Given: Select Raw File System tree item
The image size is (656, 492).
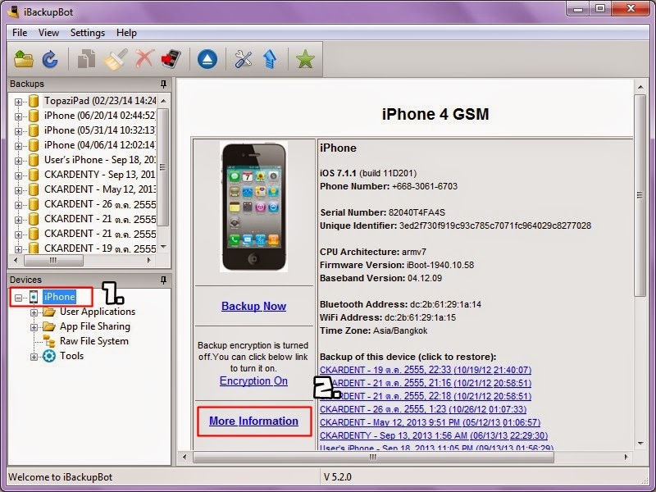Looking at the screenshot, I should click(x=94, y=341).
